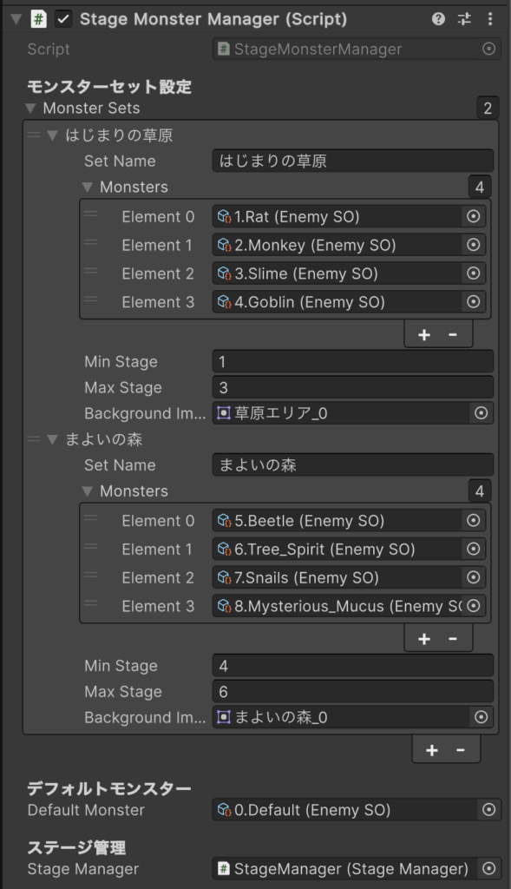
Task: Select the 3.Slime Enemy SO object field
Action: (337, 273)
